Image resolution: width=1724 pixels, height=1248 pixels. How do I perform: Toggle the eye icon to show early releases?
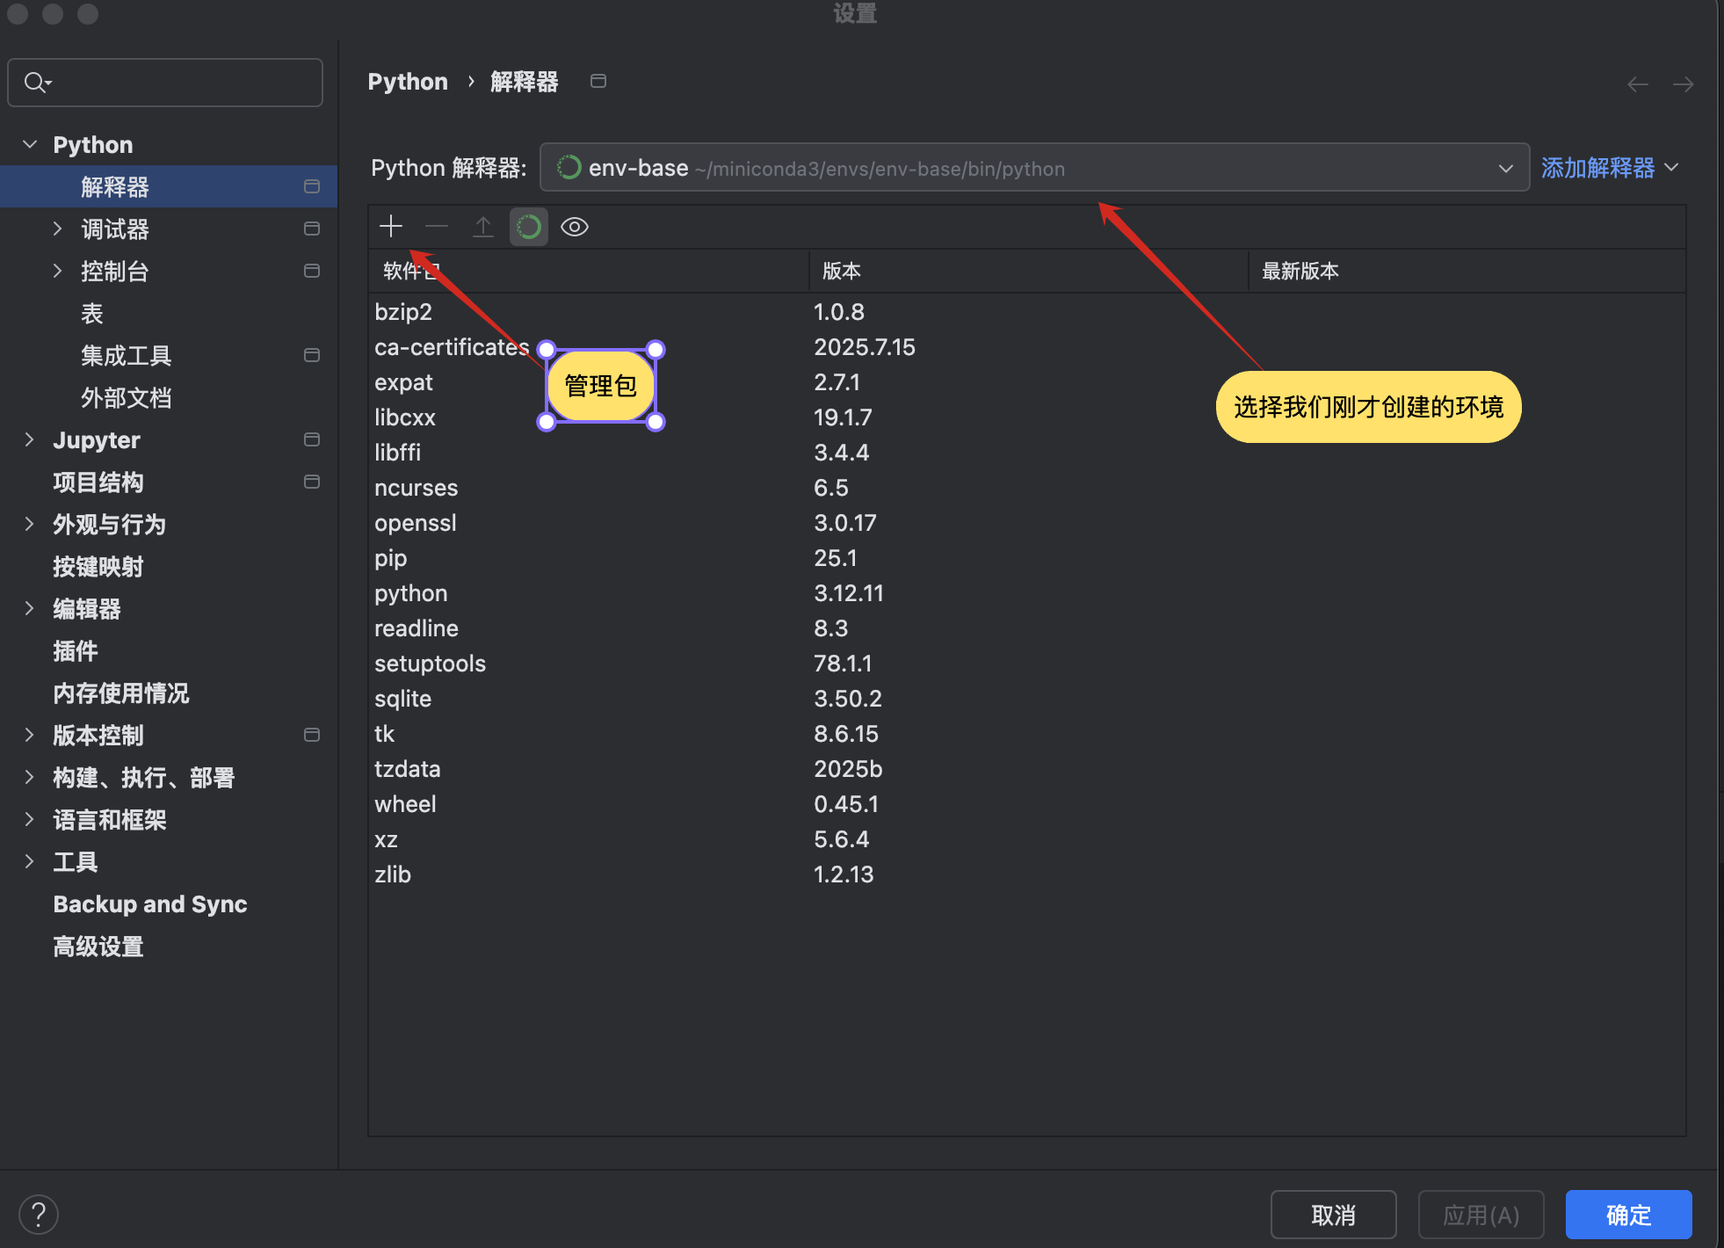(574, 226)
